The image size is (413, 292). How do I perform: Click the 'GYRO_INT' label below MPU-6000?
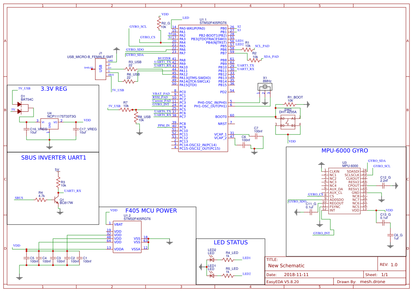(321, 233)
